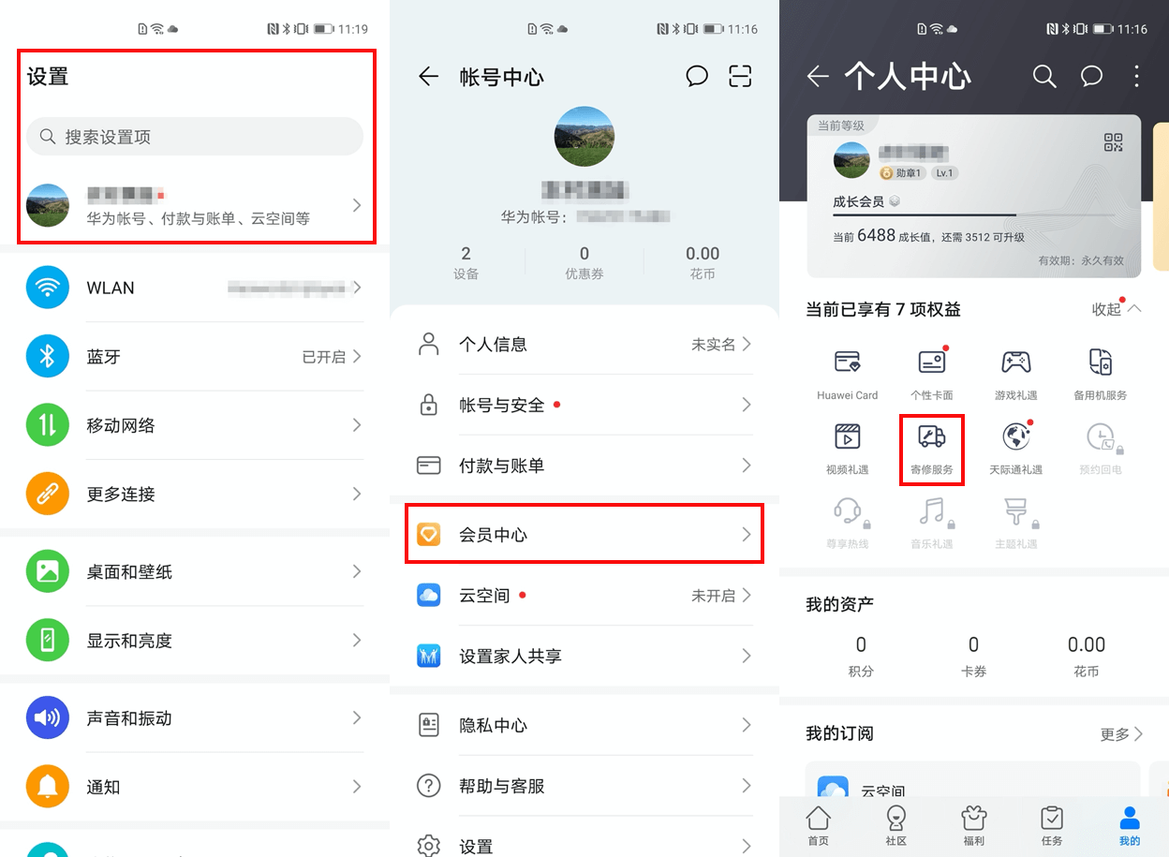The width and height of the screenshot is (1169, 857).
Task: Tap the 通知 bell icon
Action: tap(48, 787)
